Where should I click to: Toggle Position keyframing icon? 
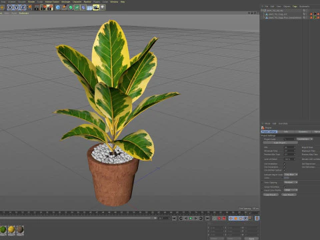pos(231,219)
